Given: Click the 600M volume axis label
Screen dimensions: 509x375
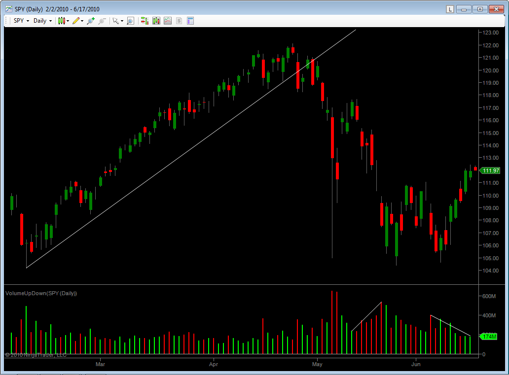Looking at the screenshot, I should (x=489, y=296).
